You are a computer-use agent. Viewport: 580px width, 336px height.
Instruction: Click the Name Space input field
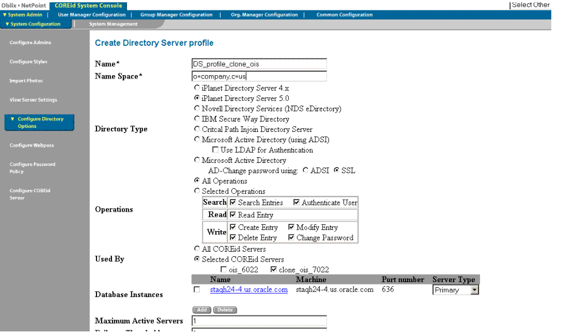tap(259, 76)
